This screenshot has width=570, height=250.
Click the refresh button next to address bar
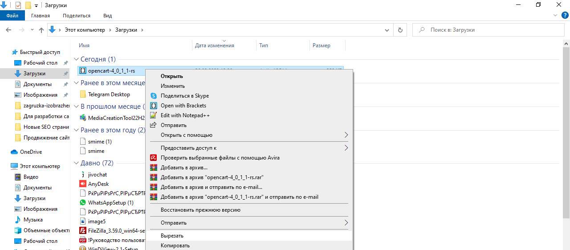400,30
